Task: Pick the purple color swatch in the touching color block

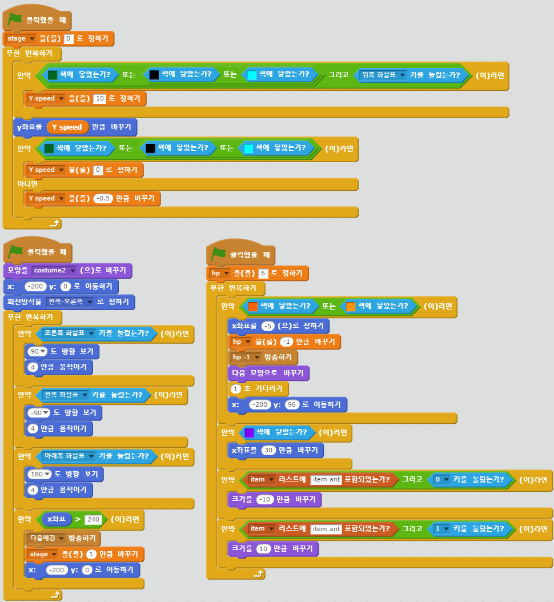Action: pos(249,433)
